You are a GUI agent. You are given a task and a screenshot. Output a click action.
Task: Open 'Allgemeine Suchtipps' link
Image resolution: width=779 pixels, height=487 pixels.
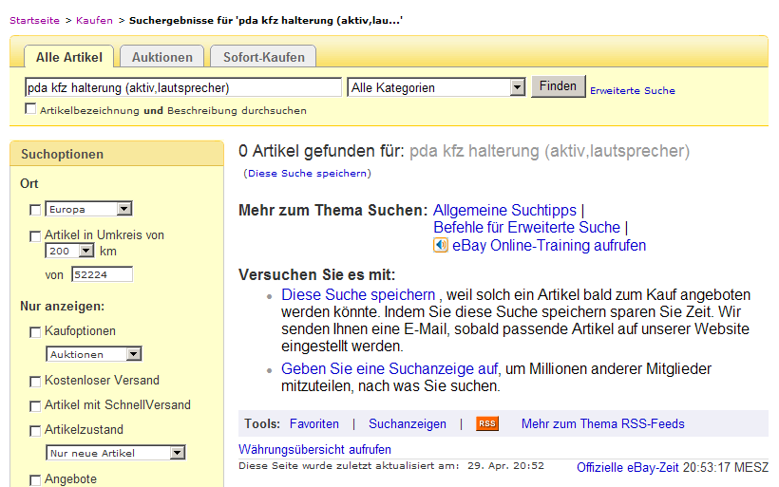tap(504, 210)
